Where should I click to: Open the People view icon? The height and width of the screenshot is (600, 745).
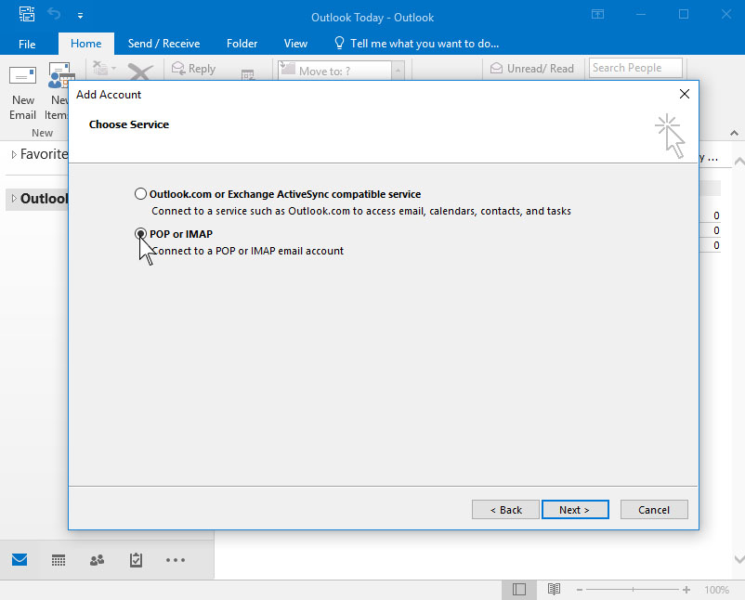(97, 560)
